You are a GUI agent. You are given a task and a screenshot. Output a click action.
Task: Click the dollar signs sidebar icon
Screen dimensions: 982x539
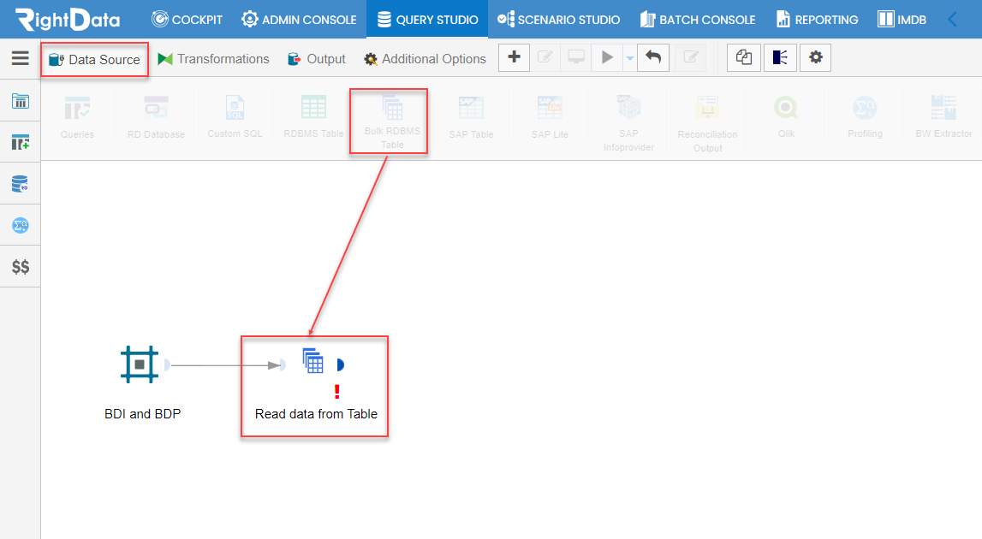tap(20, 267)
